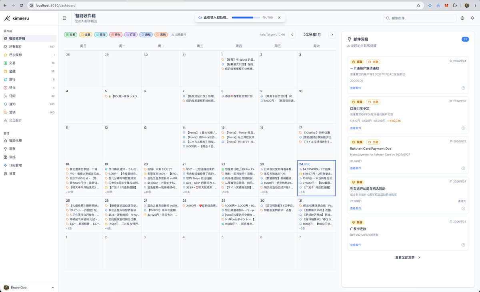480x292 pixels.
Task: Open 智能收件箱 in sidebar
Action: pos(28,38)
